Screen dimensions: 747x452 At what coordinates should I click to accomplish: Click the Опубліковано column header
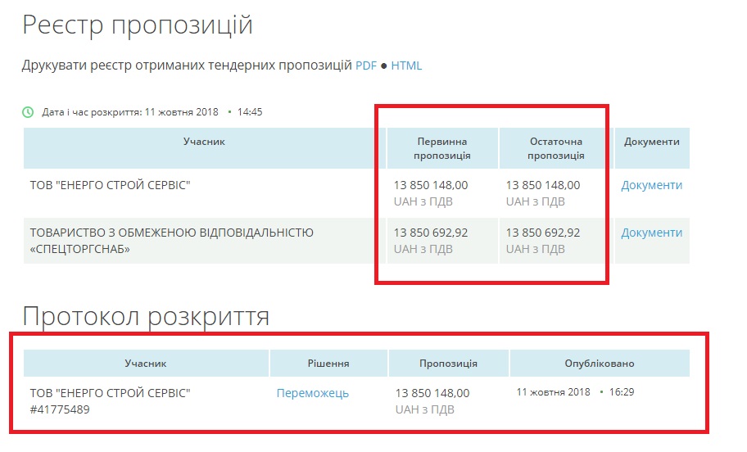pos(599,364)
